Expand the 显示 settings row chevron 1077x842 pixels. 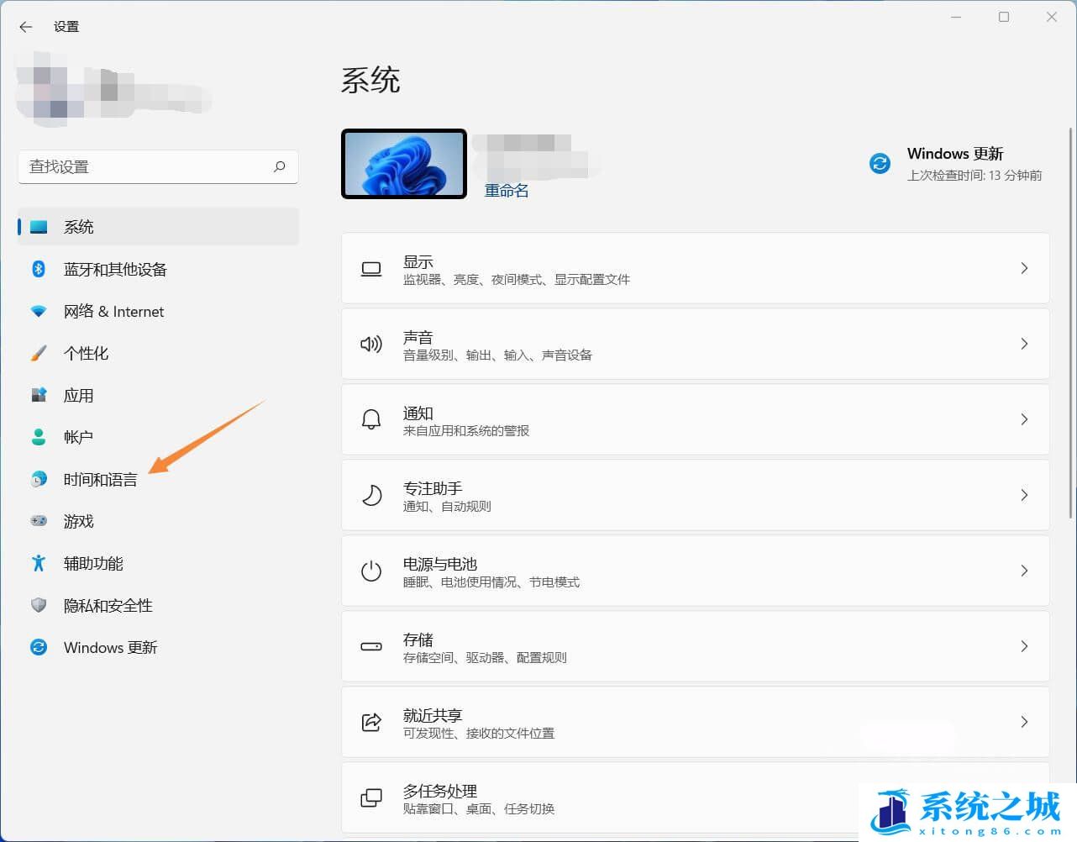(x=1024, y=268)
